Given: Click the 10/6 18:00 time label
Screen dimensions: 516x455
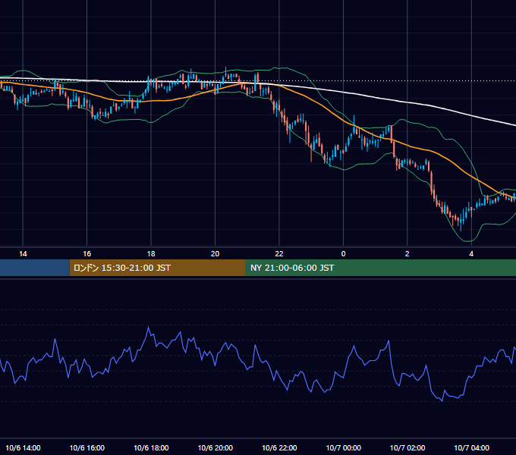Looking at the screenshot, I should pos(151,447).
